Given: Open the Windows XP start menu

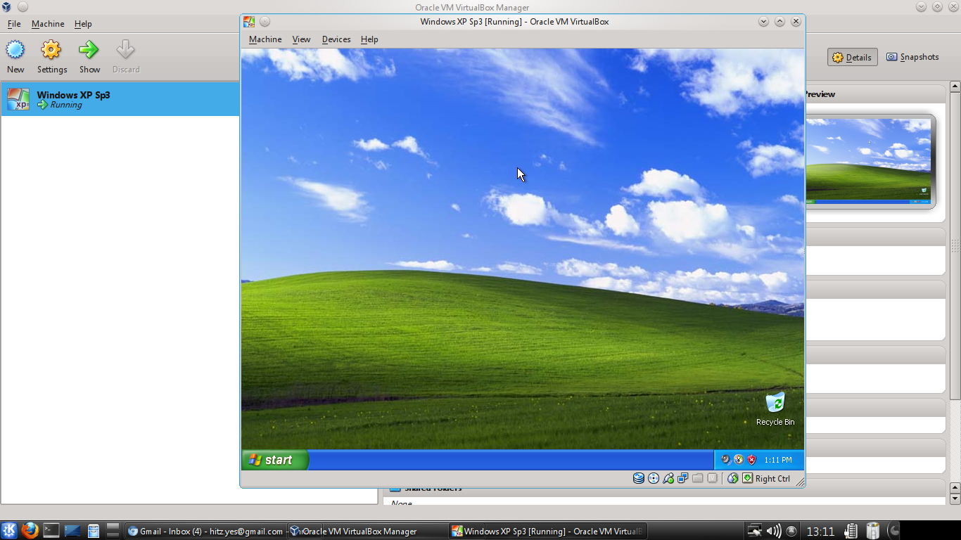Looking at the screenshot, I should [275, 460].
